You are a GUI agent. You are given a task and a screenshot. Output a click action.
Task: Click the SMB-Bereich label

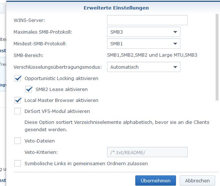coord(29,56)
